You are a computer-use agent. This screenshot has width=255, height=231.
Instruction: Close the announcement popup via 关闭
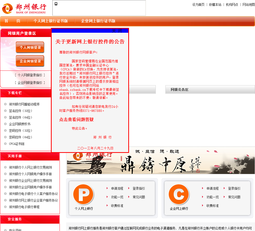click(x=117, y=31)
